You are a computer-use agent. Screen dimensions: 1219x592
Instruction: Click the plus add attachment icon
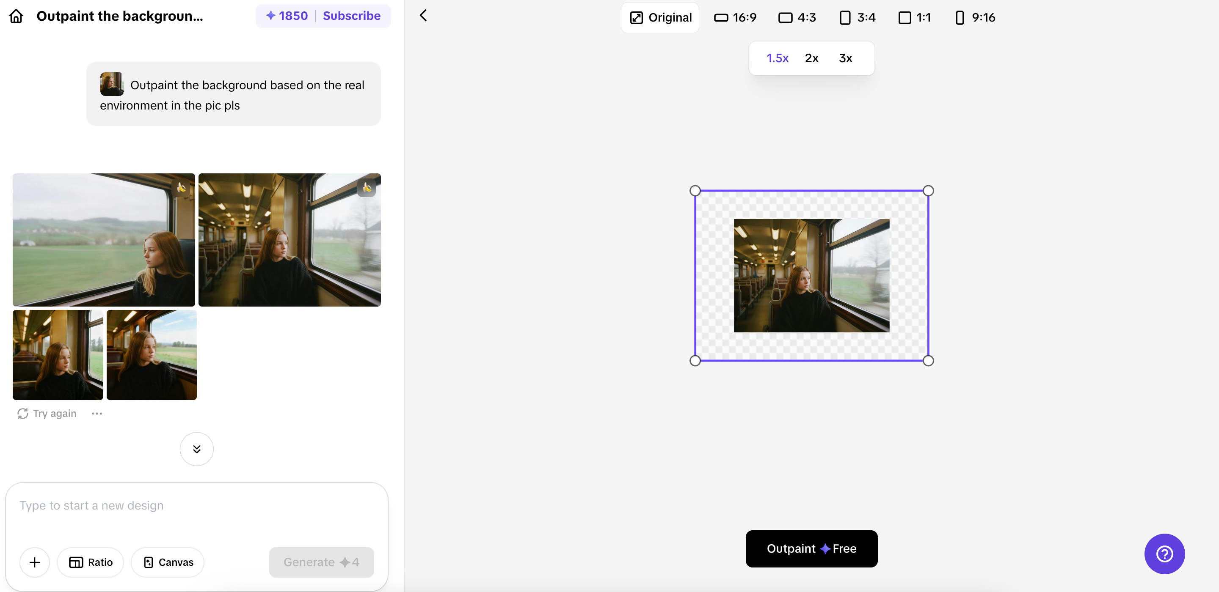35,562
